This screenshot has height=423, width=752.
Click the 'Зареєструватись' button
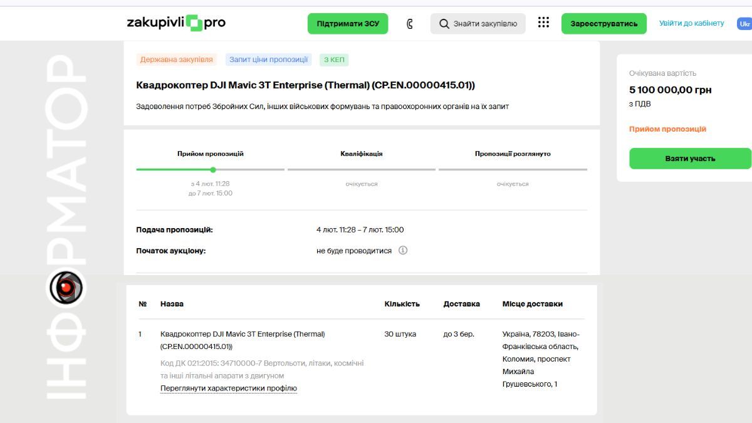click(603, 24)
